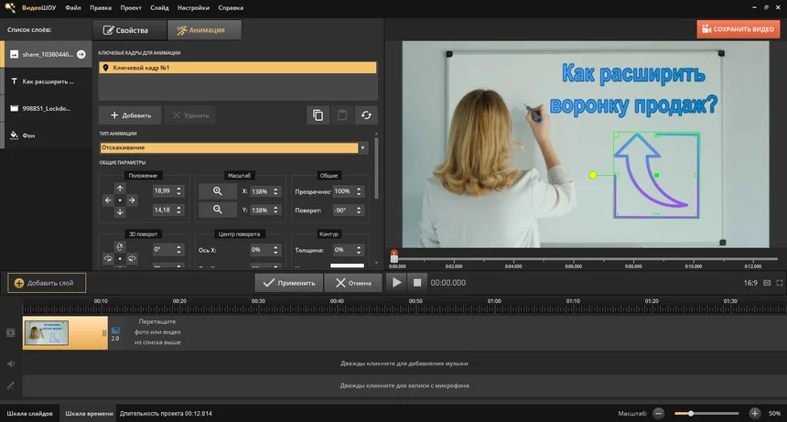Click the animation type dropdown arrow
The width and height of the screenshot is (787, 422).
[x=362, y=147]
